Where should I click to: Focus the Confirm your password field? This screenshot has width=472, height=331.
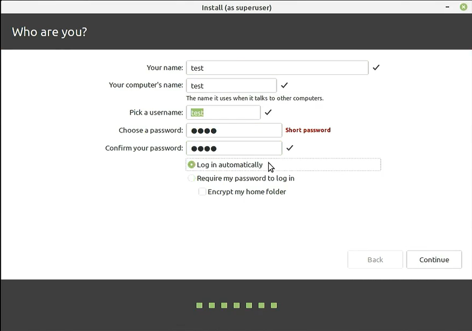[234, 148]
